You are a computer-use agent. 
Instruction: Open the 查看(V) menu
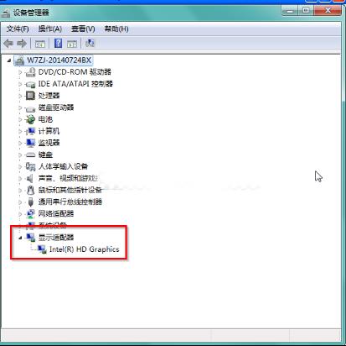83,29
